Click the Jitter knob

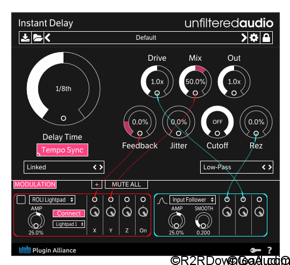179,122
